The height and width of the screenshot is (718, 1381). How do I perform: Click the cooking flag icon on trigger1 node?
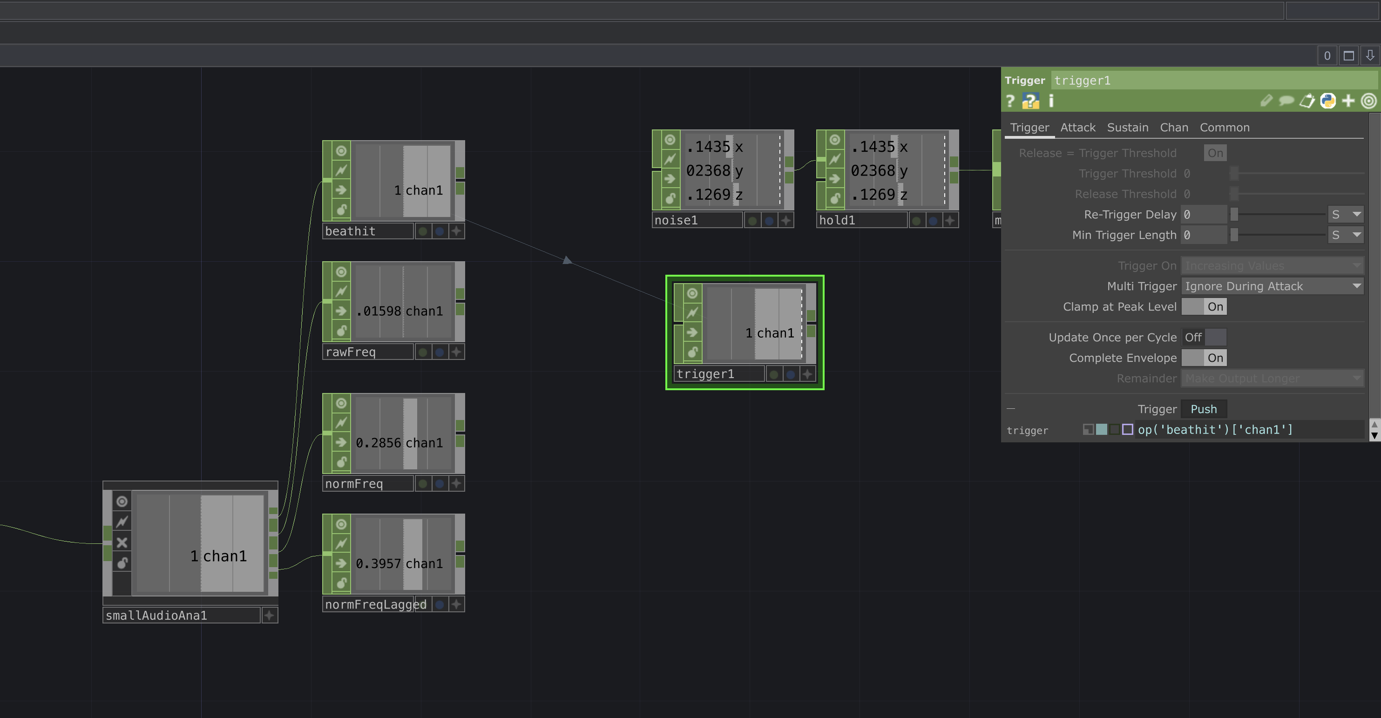coord(692,312)
